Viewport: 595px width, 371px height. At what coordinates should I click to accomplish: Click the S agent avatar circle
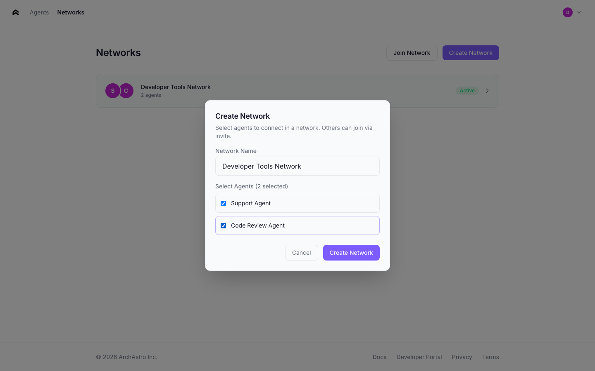[112, 91]
